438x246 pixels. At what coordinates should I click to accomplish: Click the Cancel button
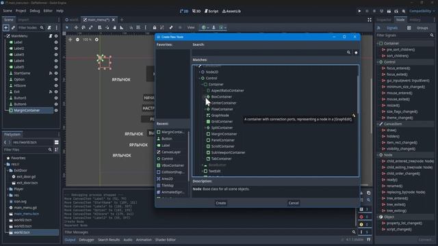click(294, 203)
